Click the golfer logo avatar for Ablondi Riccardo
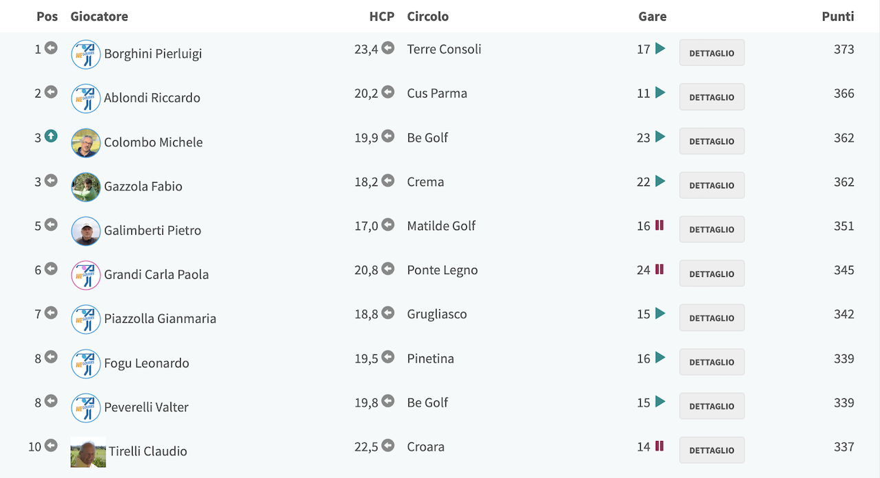Screen dimensions: 880x478 (x=86, y=98)
